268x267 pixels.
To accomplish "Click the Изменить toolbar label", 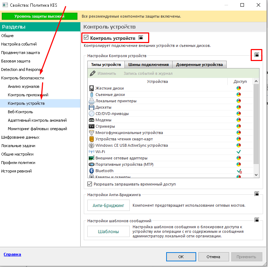I will coord(107,73).
